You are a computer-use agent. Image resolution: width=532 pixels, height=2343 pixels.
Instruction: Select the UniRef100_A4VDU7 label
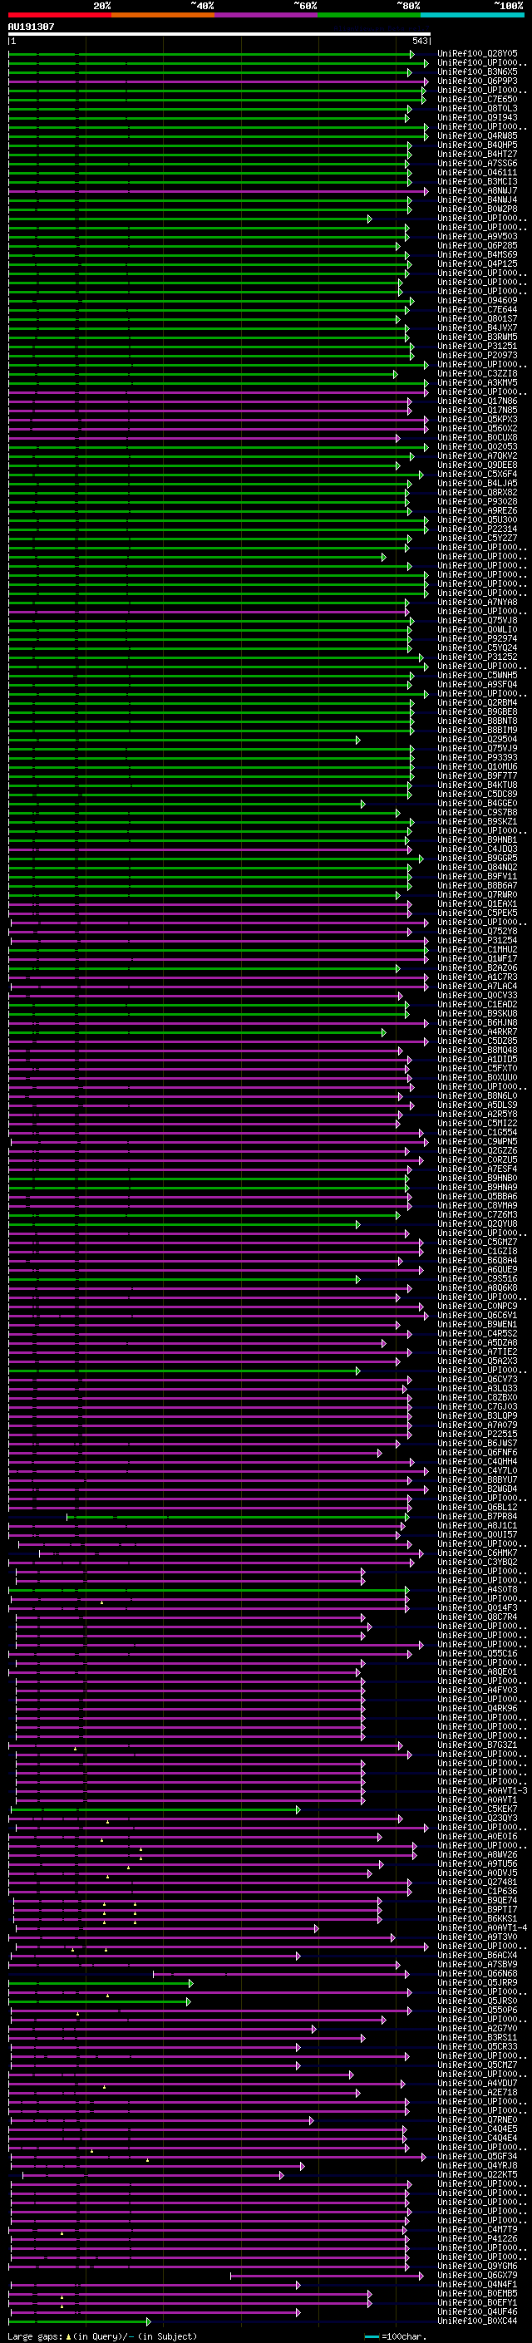[477, 2083]
